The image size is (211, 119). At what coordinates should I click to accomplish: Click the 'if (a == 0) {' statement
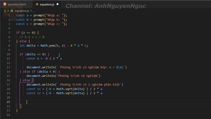27,33
